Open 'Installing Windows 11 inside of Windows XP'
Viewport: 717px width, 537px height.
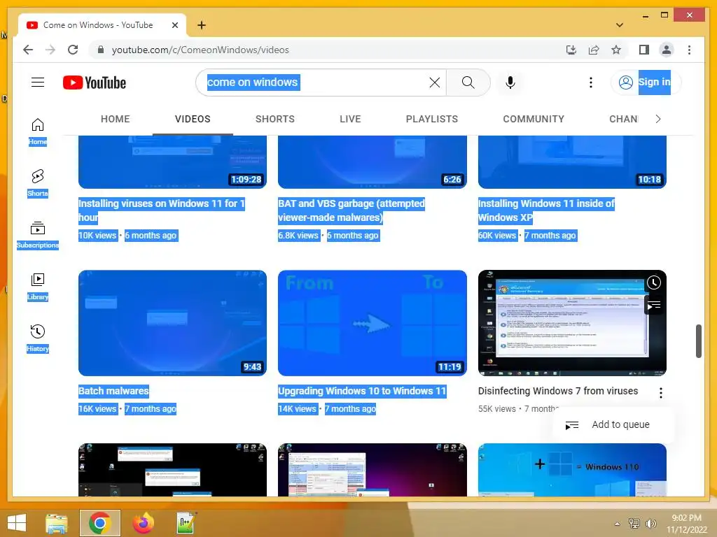(546, 210)
